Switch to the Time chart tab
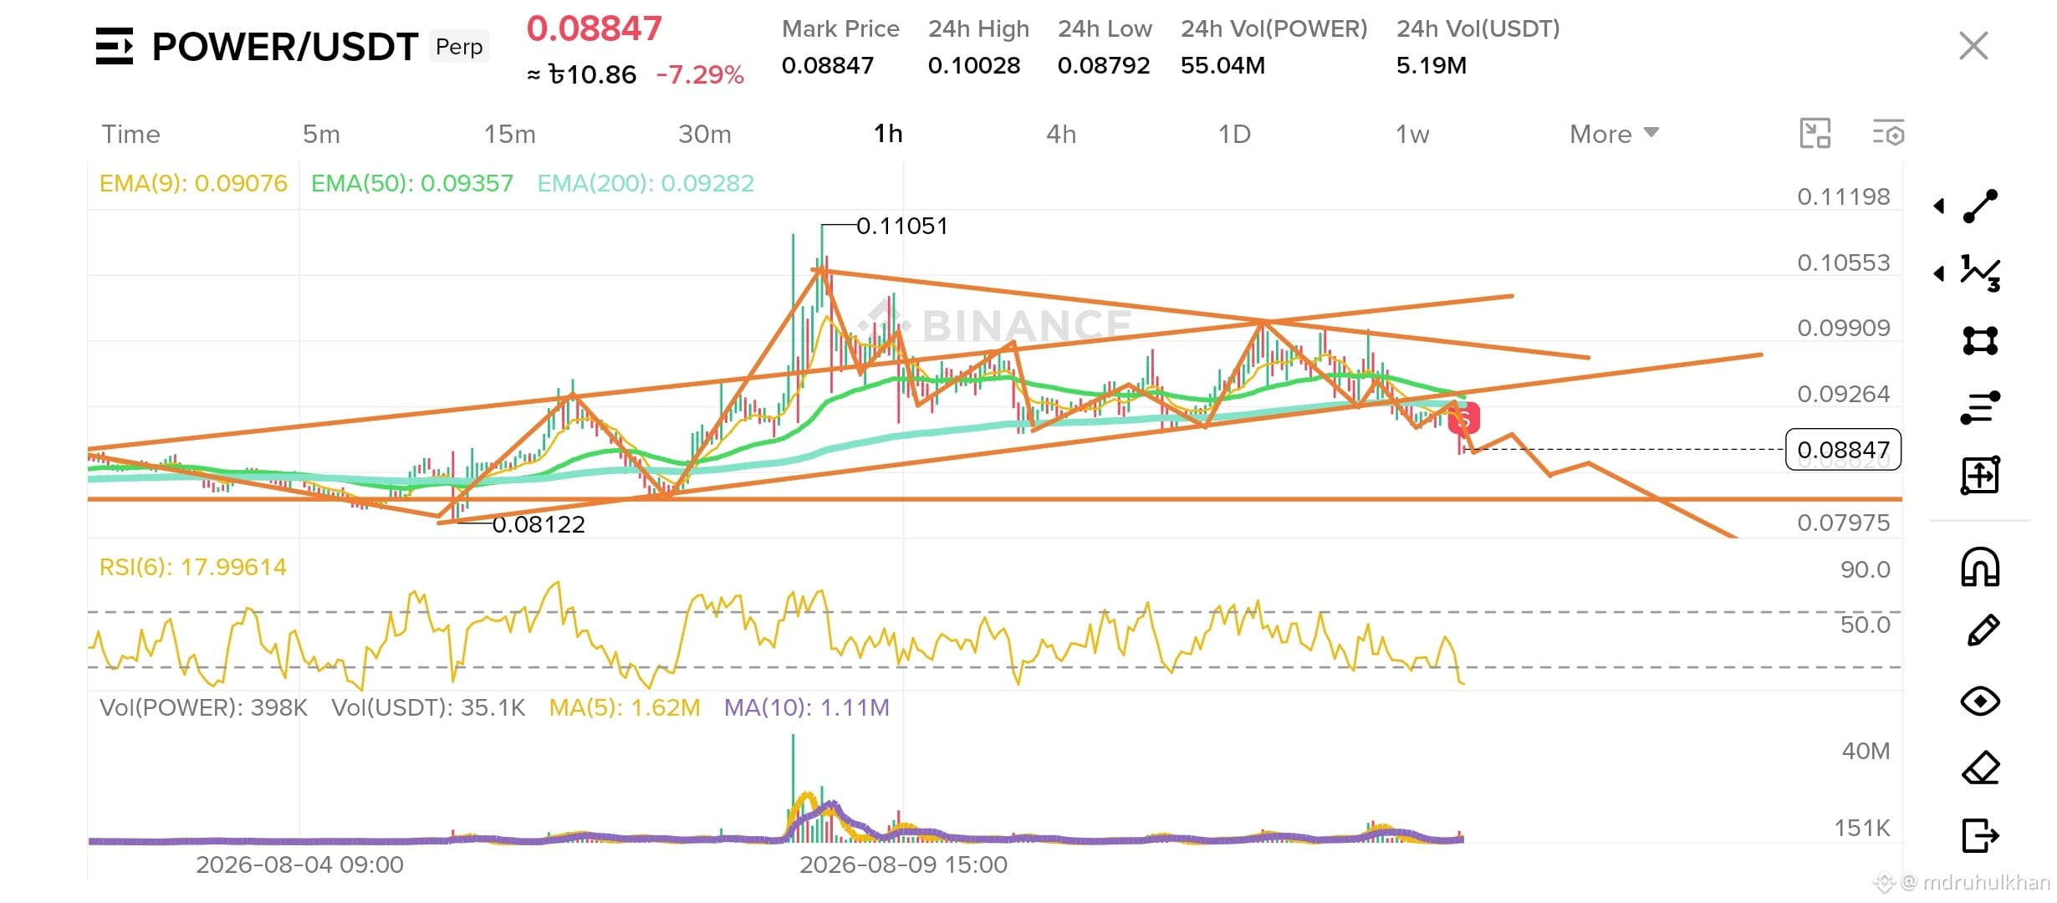The image size is (2057, 903). click(130, 134)
